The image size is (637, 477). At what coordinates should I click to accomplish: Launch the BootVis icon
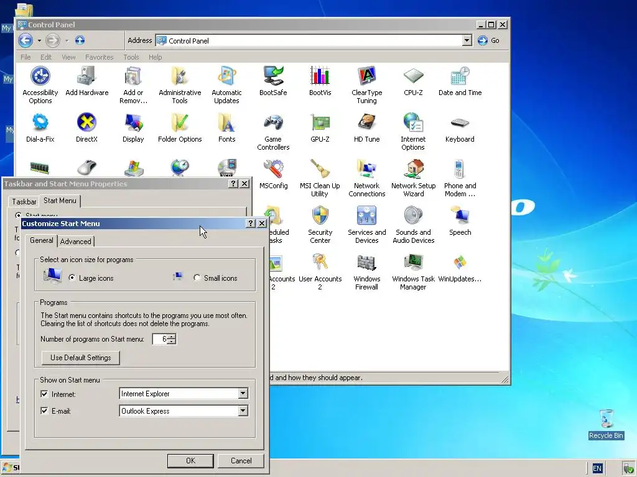[320, 81]
